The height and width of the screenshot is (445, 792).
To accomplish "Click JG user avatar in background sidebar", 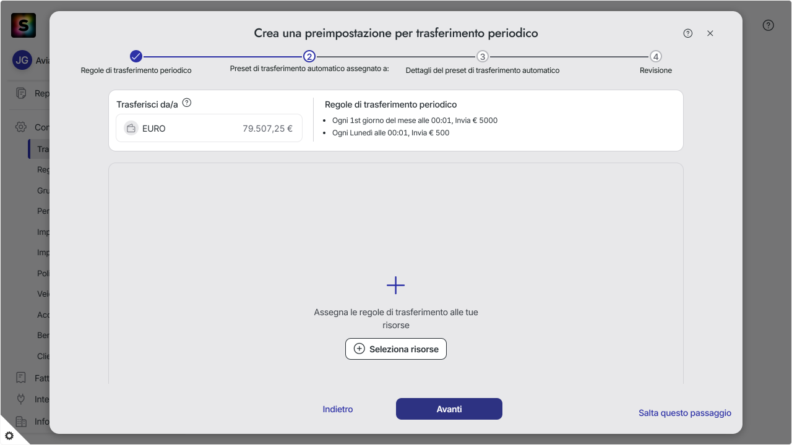I will [22, 61].
